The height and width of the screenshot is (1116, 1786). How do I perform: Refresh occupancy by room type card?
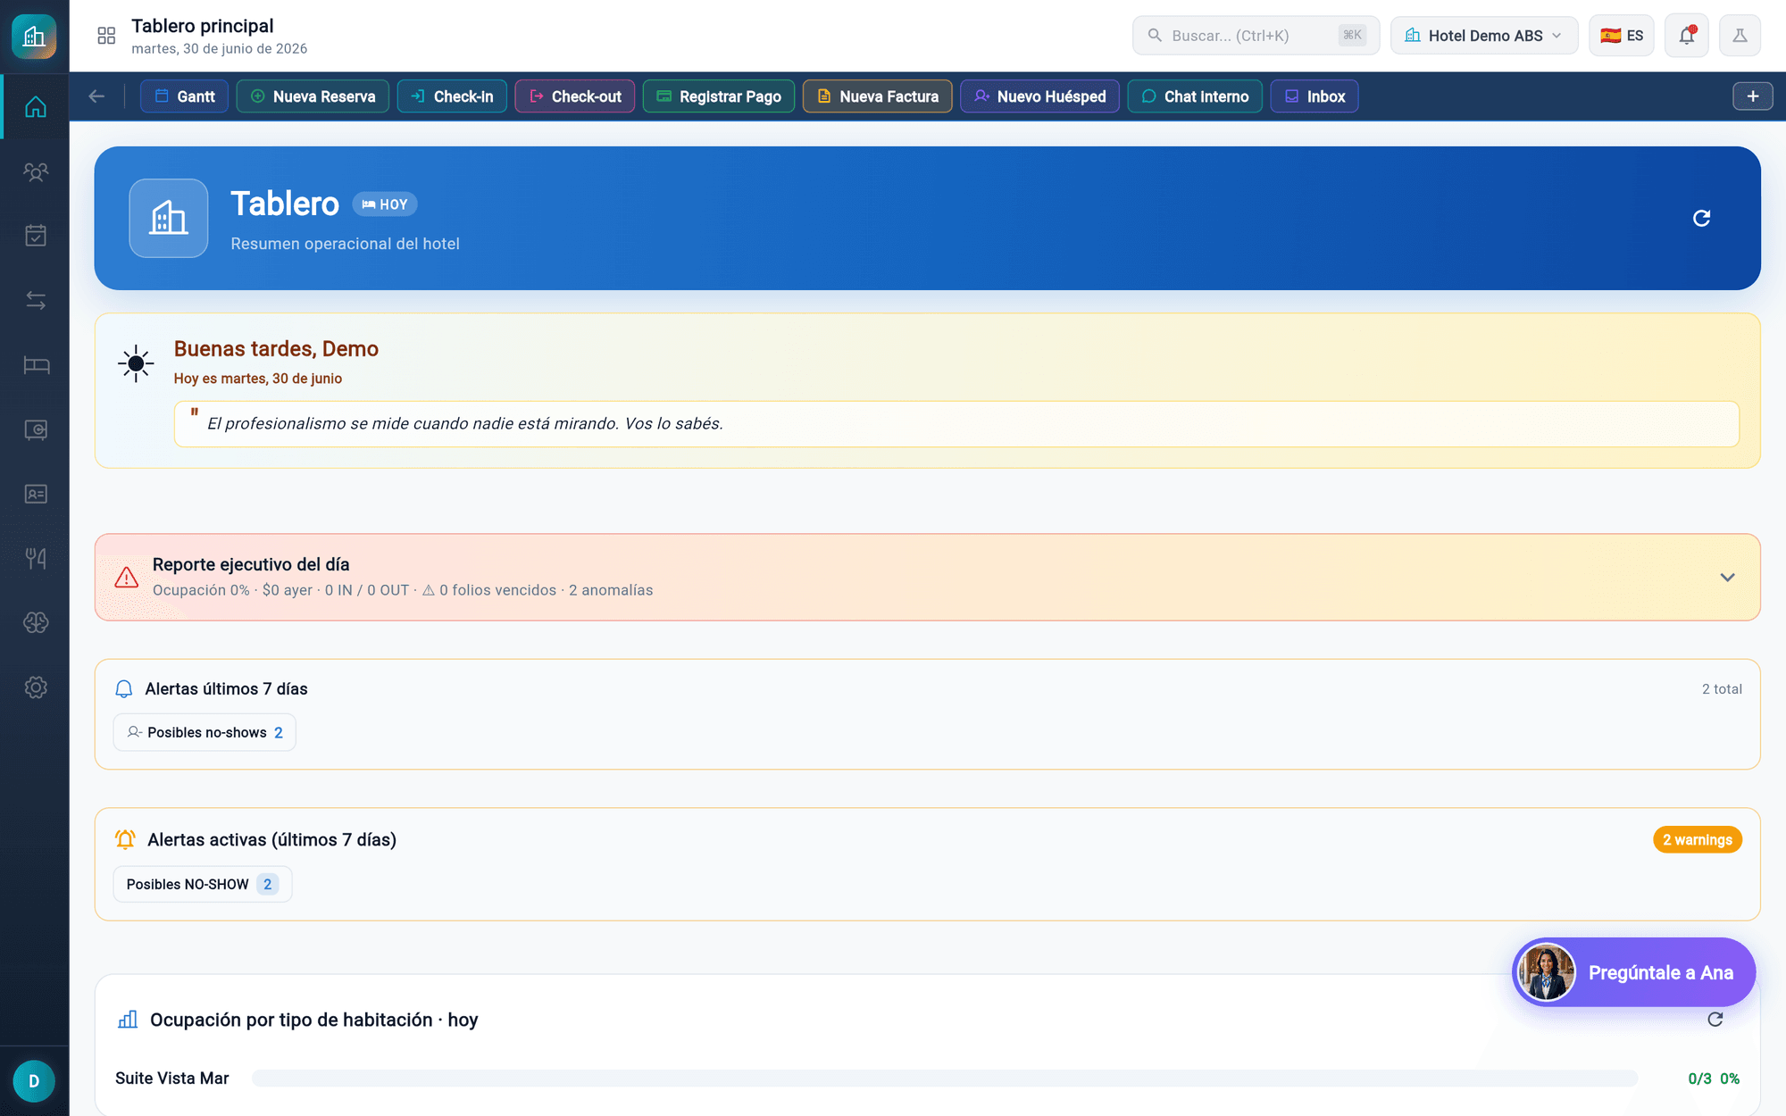coord(1715,1020)
